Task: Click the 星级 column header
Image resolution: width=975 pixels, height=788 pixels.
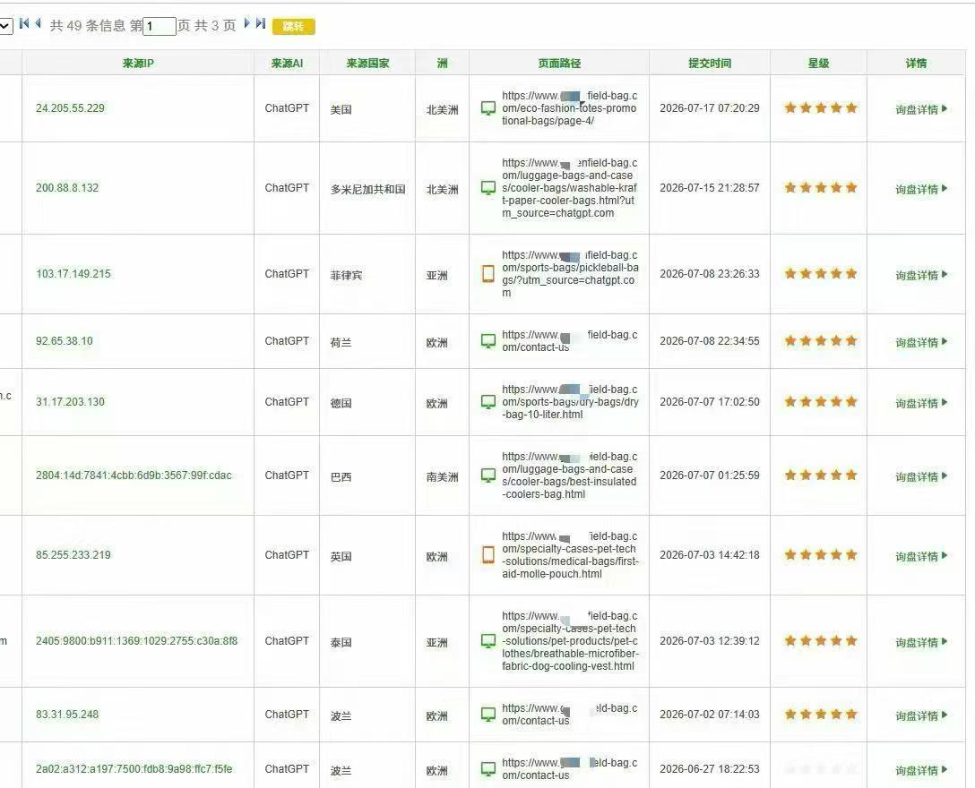Action: (x=818, y=63)
